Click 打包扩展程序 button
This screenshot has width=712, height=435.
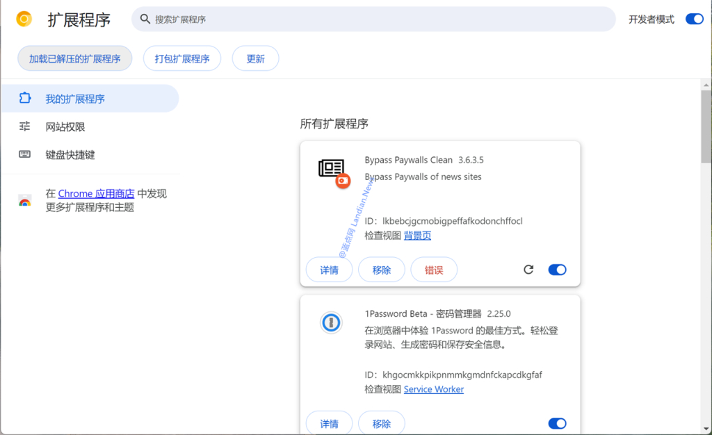pyautogui.click(x=182, y=58)
